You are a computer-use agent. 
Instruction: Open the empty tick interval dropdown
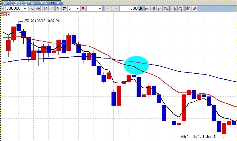[x=100, y=9]
